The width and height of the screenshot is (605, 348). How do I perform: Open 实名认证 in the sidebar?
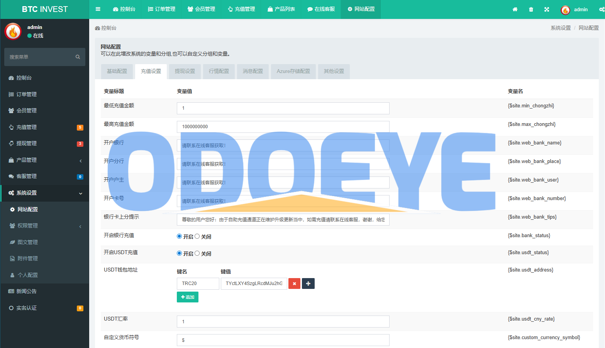[45, 308]
